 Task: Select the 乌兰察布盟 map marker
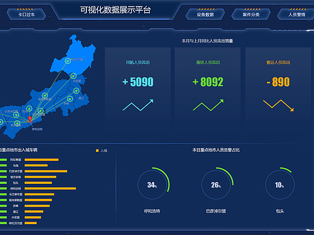40,111
